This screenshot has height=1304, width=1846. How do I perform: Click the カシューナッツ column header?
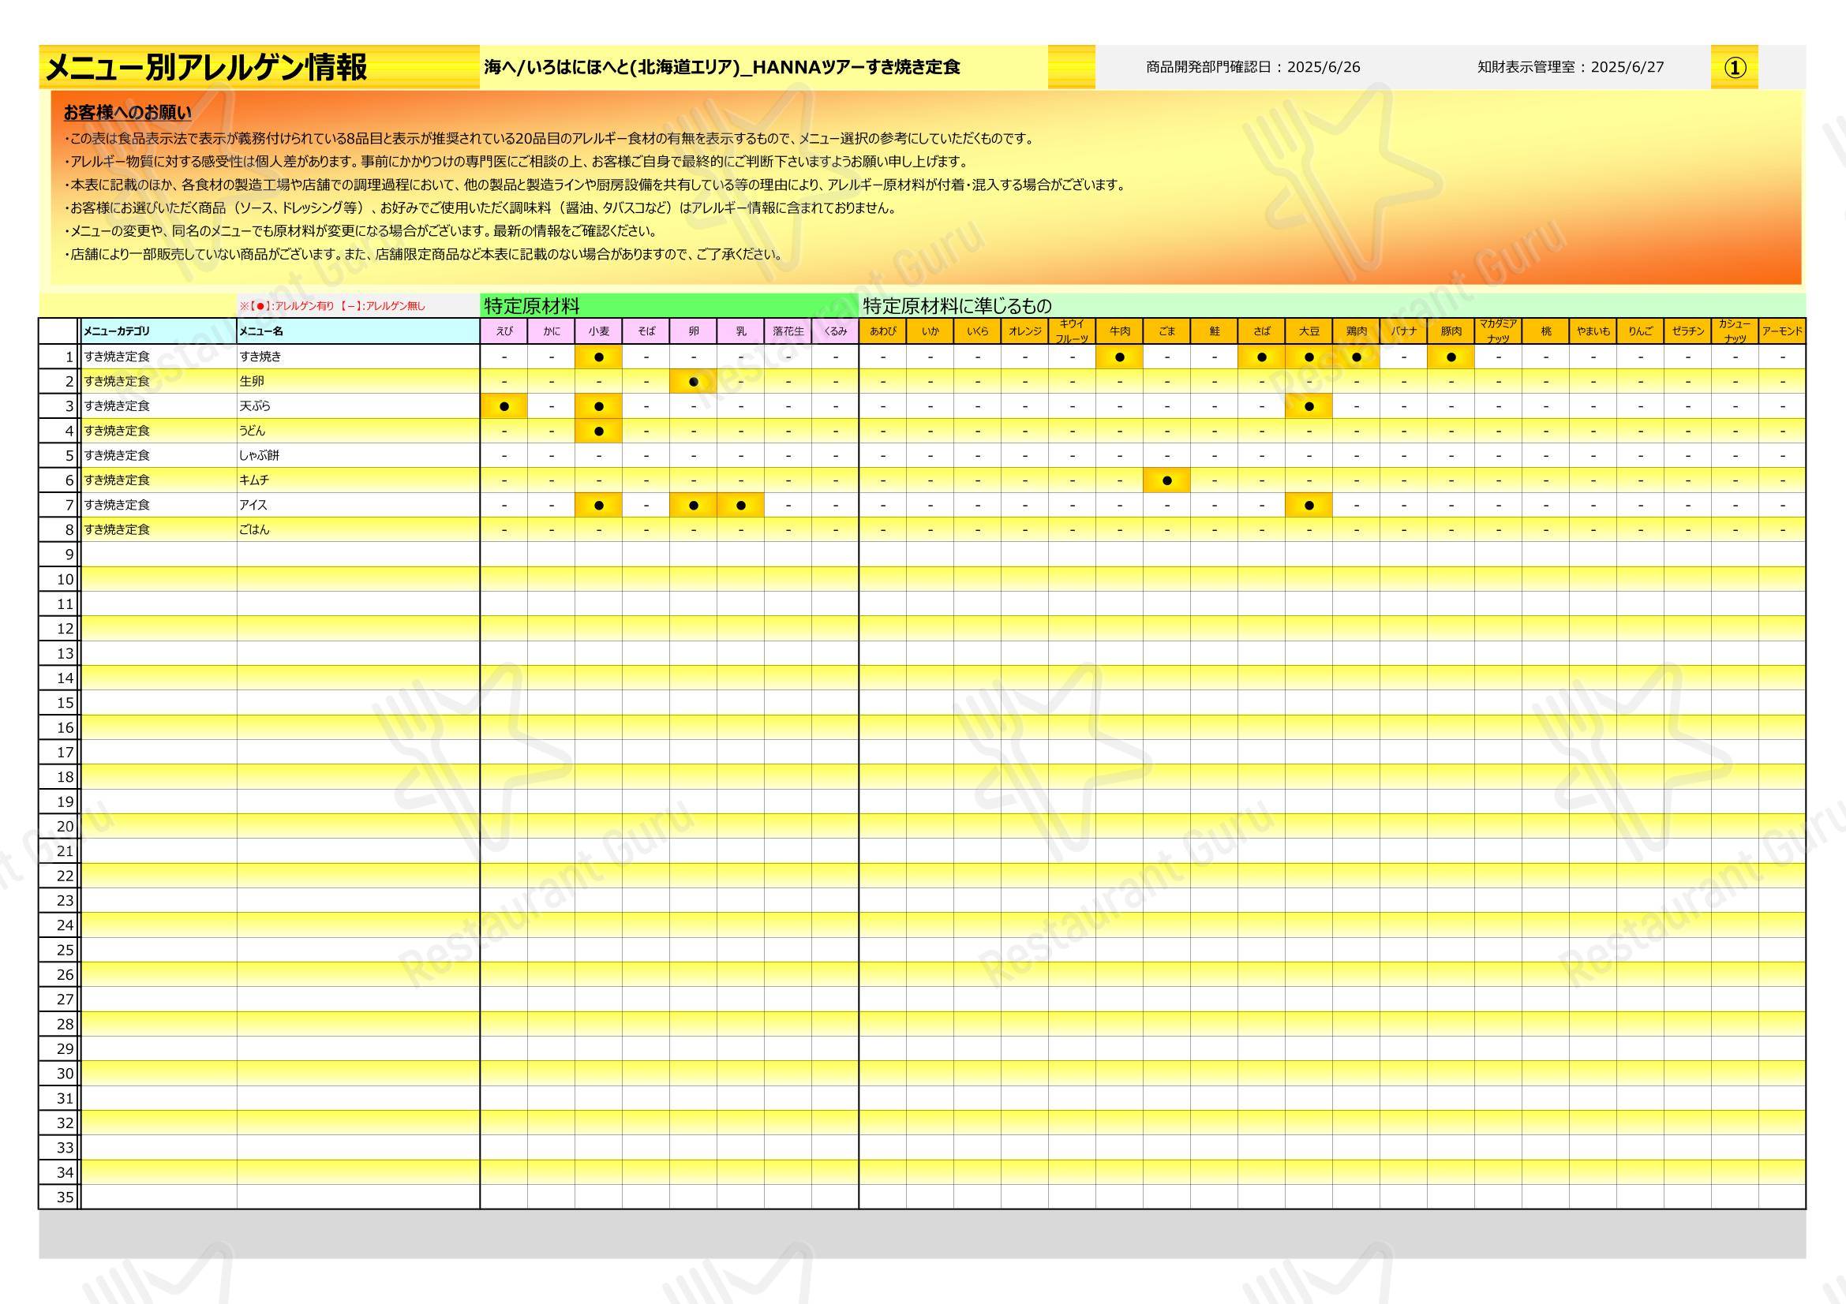pos(1735,331)
